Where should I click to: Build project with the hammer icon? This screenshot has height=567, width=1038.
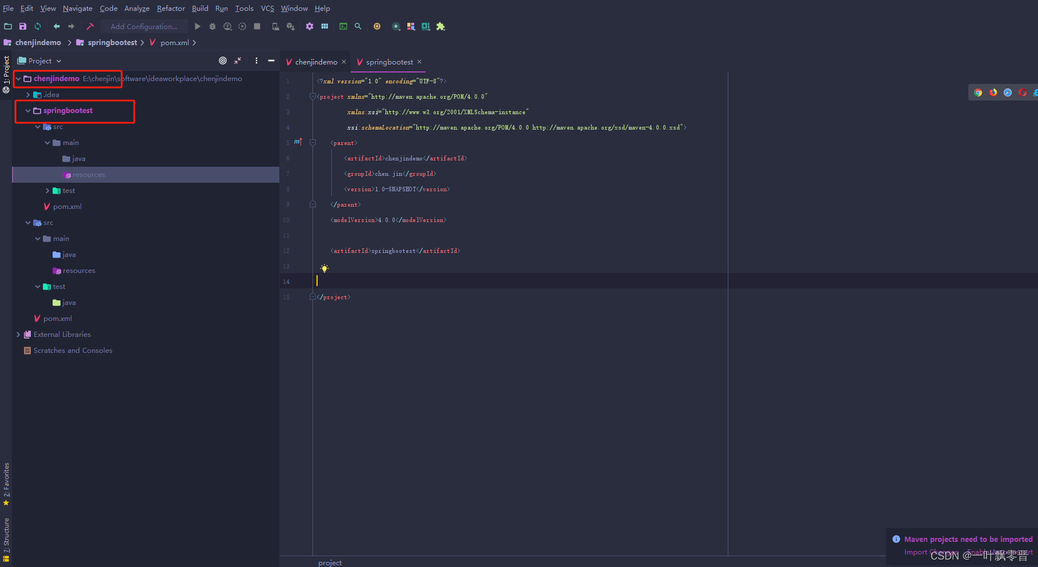pyautogui.click(x=90, y=26)
